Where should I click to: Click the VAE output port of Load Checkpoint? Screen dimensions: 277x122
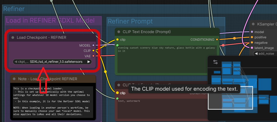[93, 56]
